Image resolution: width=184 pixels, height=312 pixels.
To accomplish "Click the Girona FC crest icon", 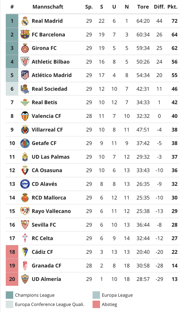I will coord(25,48).
